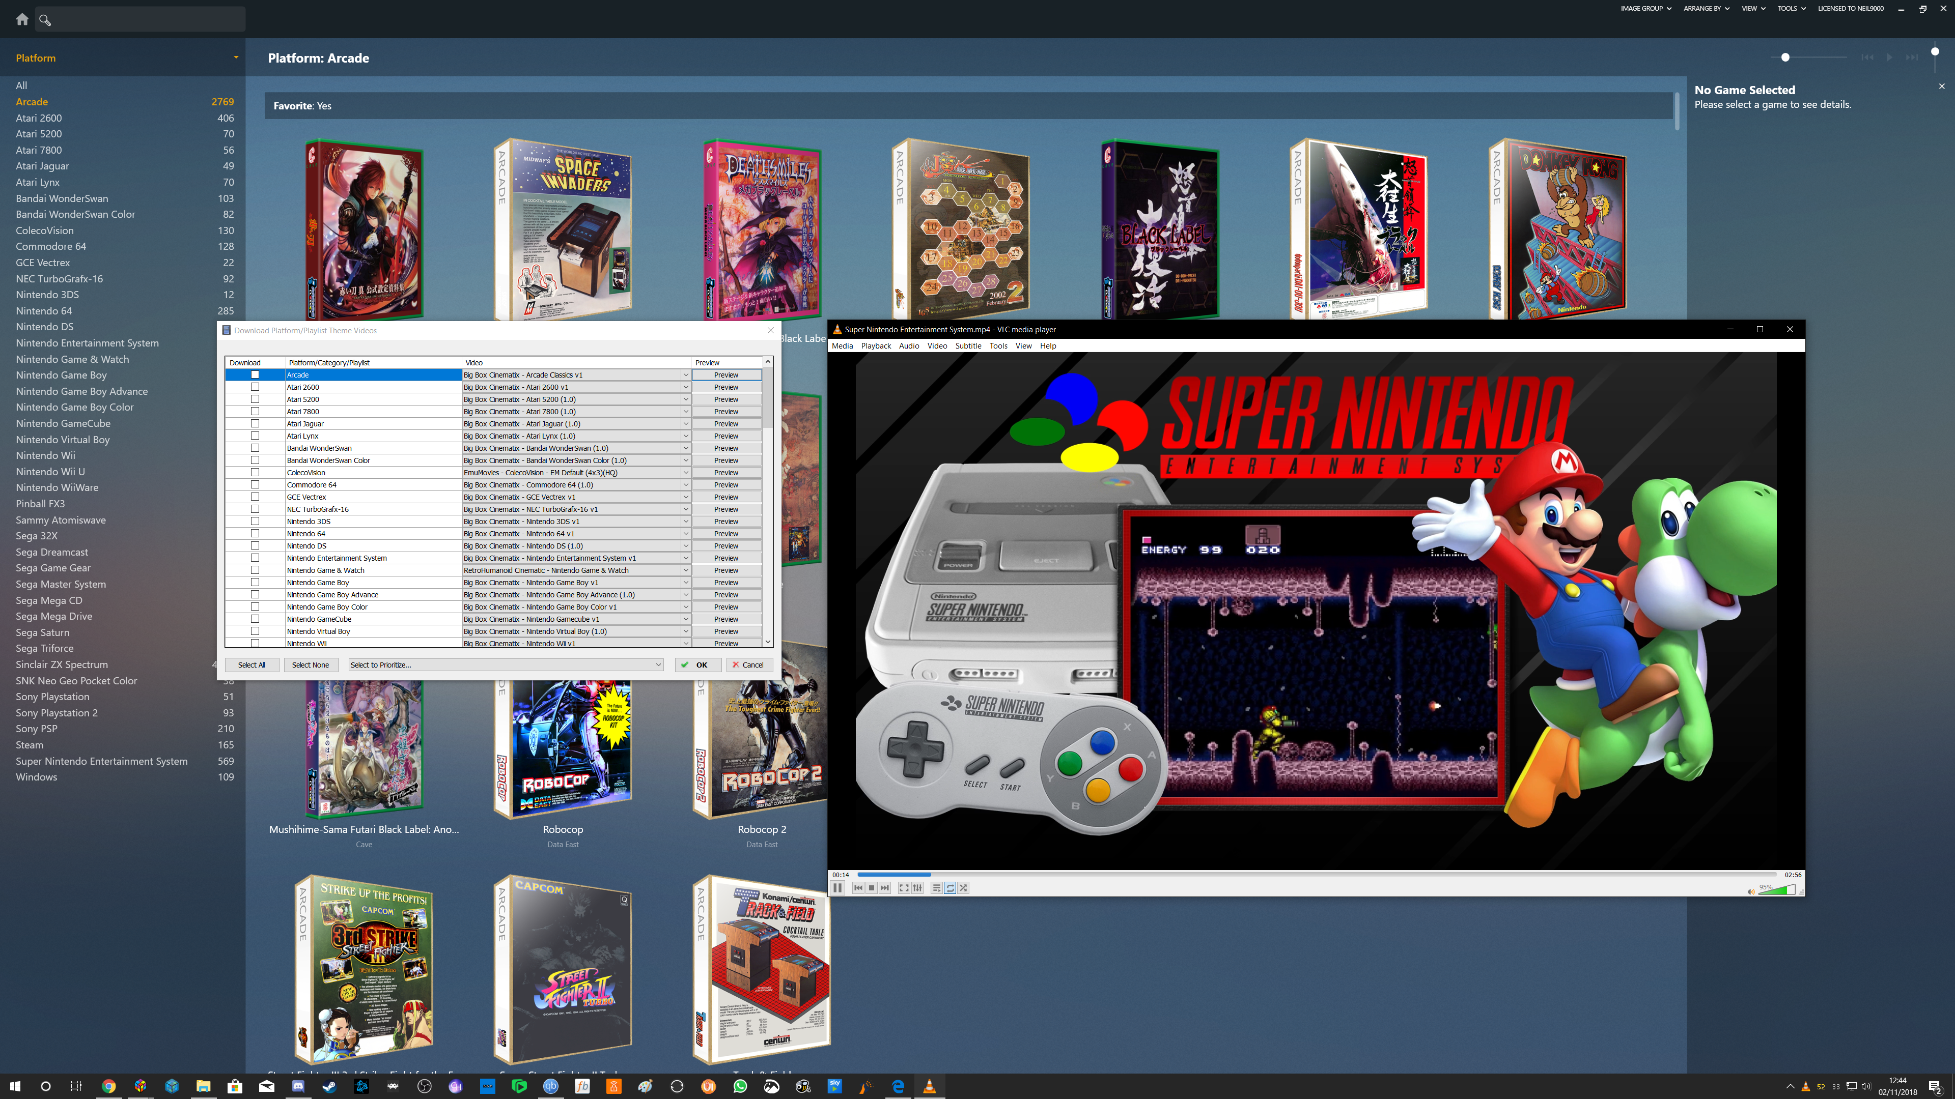Viewport: 1955px width, 1099px height.
Task: Open the LaunchBox Tools menu
Action: [x=1791, y=8]
